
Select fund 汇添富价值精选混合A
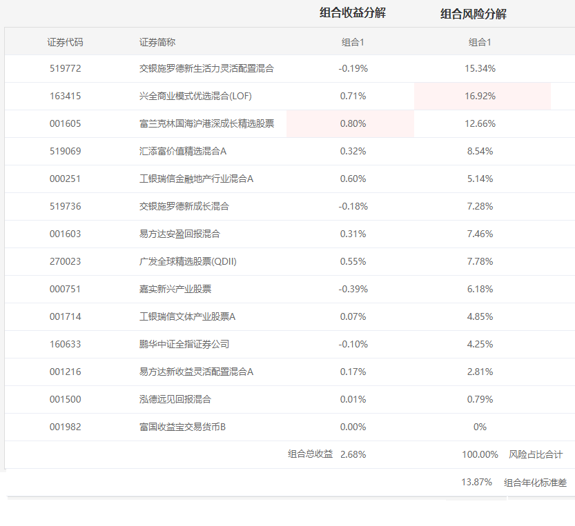point(183,151)
